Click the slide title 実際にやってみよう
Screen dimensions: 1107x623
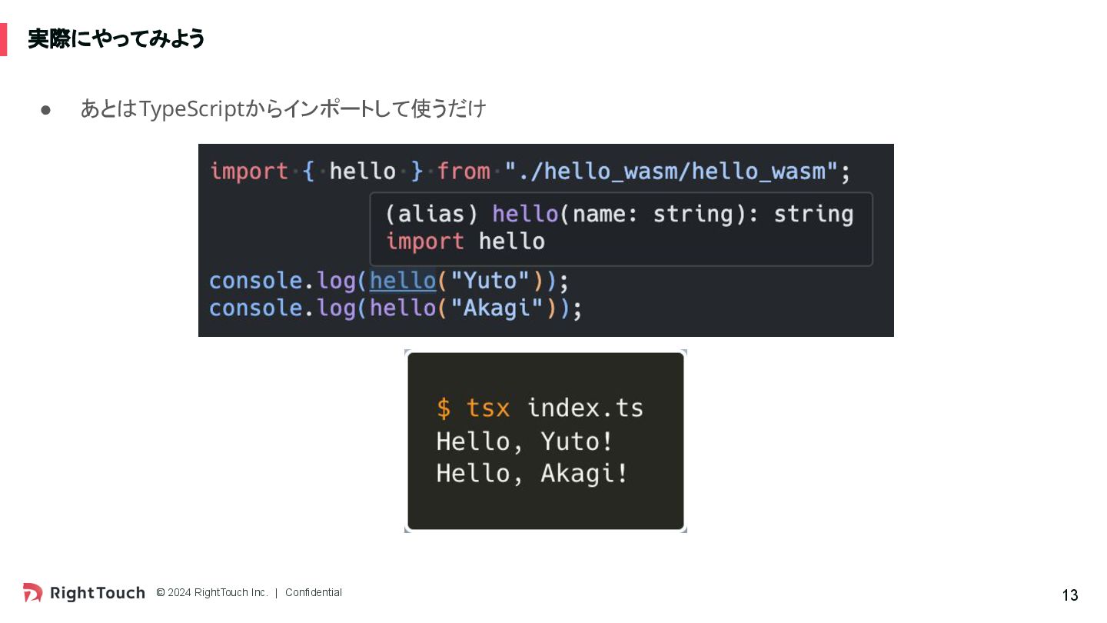click(x=116, y=38)
